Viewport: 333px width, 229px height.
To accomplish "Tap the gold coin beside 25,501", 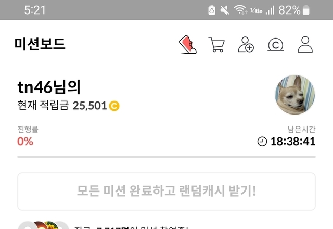I will click(x=114, y=106).
